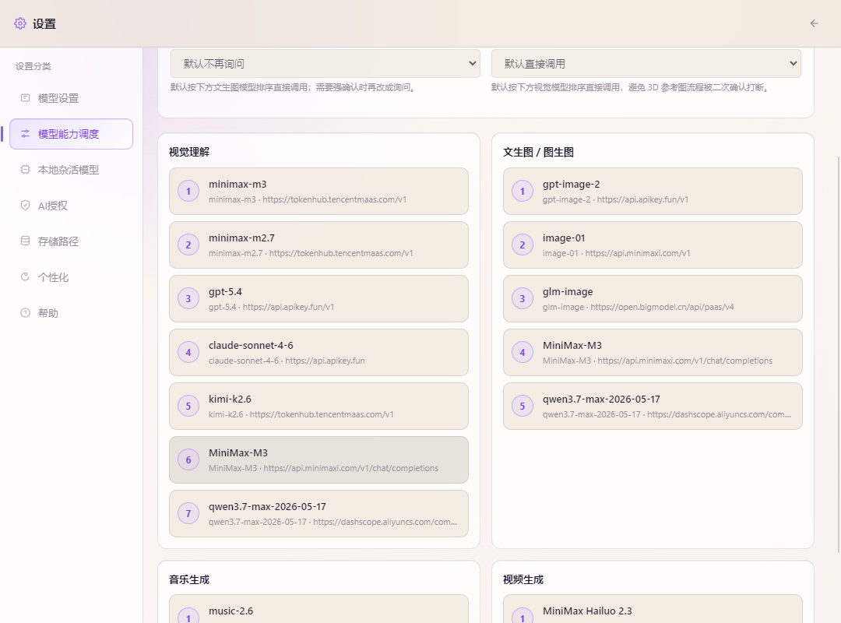Click number badge 5 beside kimi-k2.6
This screenshot has width=841, height=623.
click(x=188, y=406)
